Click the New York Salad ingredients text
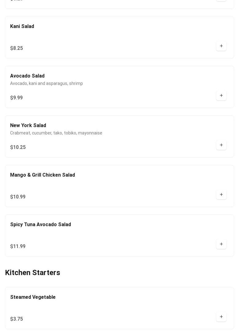The image size is (239, 336). pos(56,133)
